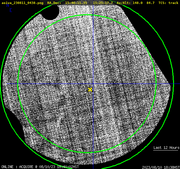The height and width of the screenshot is (169, 180).
Task: Click the yellow X telescope pointing marker
Action: point(90,90)
